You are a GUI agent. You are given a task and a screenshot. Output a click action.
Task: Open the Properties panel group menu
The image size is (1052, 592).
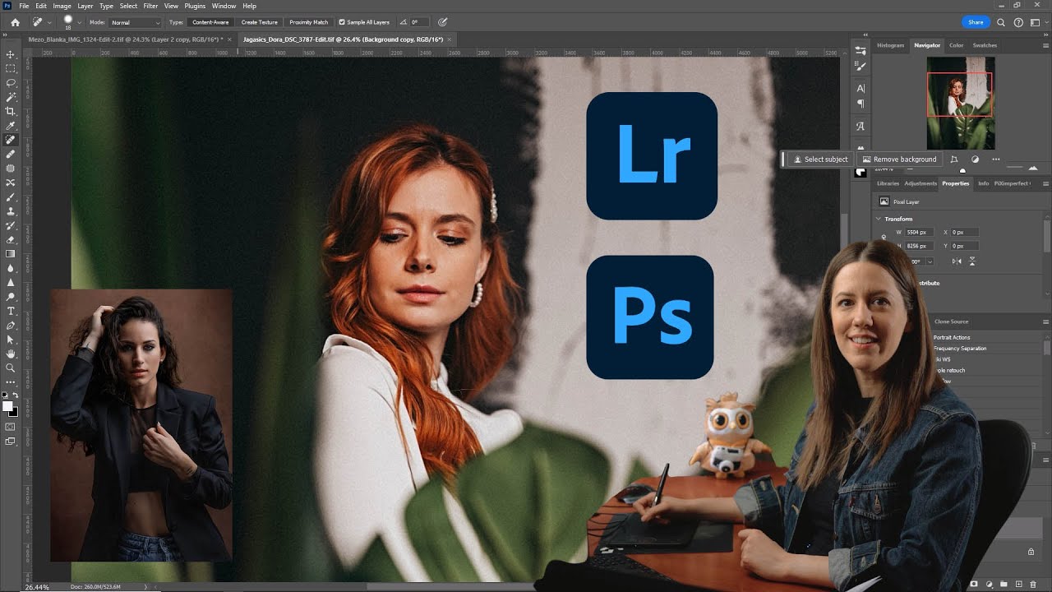point(1045,183)
